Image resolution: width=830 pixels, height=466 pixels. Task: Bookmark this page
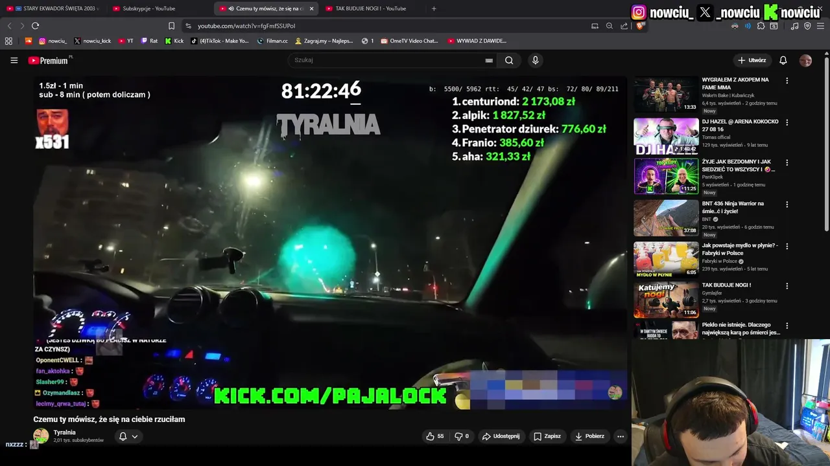click(171, 26)
